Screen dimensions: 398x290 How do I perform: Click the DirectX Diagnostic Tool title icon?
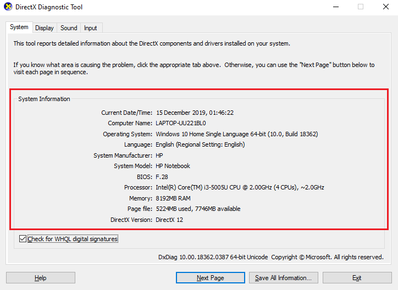point(8,7)
